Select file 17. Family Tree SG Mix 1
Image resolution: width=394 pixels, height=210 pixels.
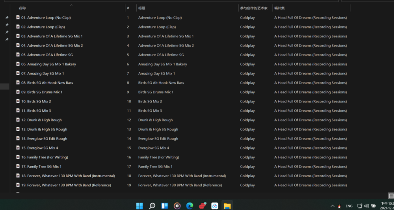[41, 166]
